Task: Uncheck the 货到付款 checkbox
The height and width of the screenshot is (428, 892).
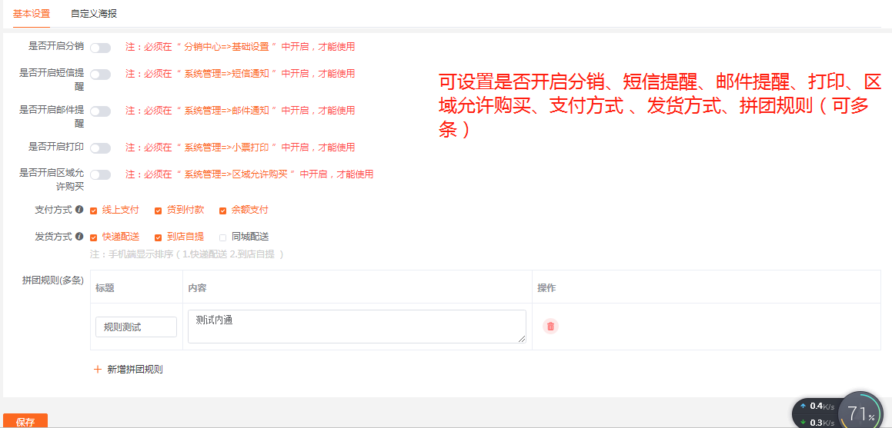Action: click(x=158, y=211)
